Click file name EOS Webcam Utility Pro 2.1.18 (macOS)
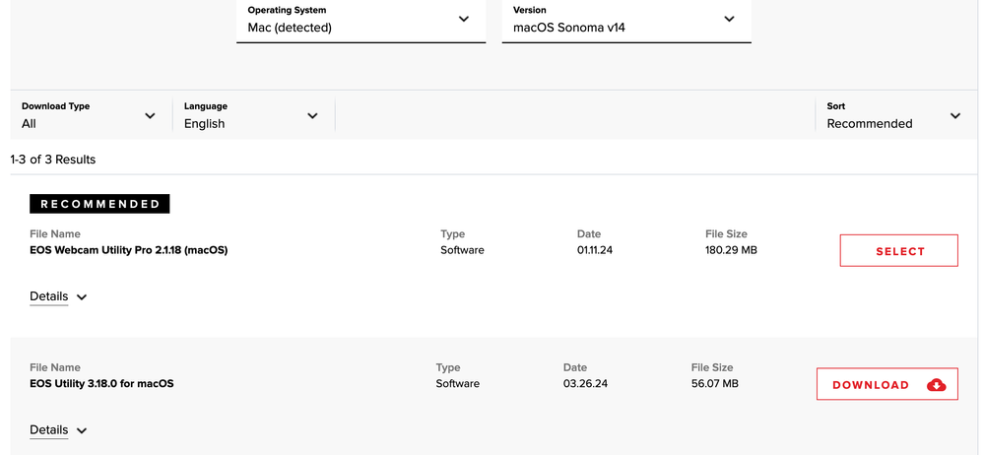Image resolution: width=984 pixels, height=455 pixels. (129, 250)
